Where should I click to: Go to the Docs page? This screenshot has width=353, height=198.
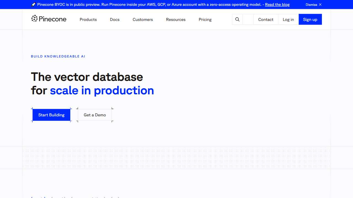[115, 20]
